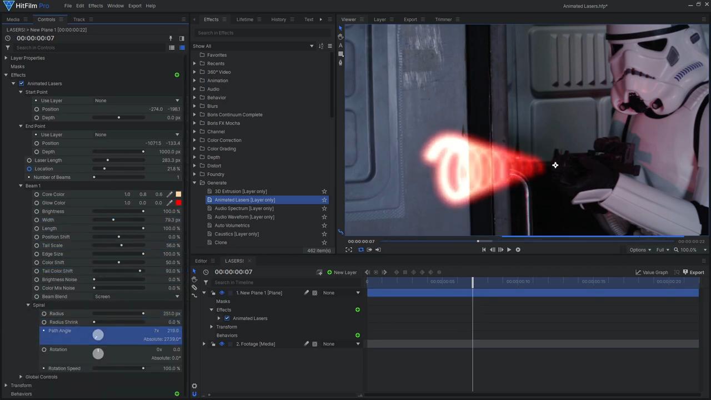Open the Value Graph
Screen dimensions: 711x400
(652, 272)
